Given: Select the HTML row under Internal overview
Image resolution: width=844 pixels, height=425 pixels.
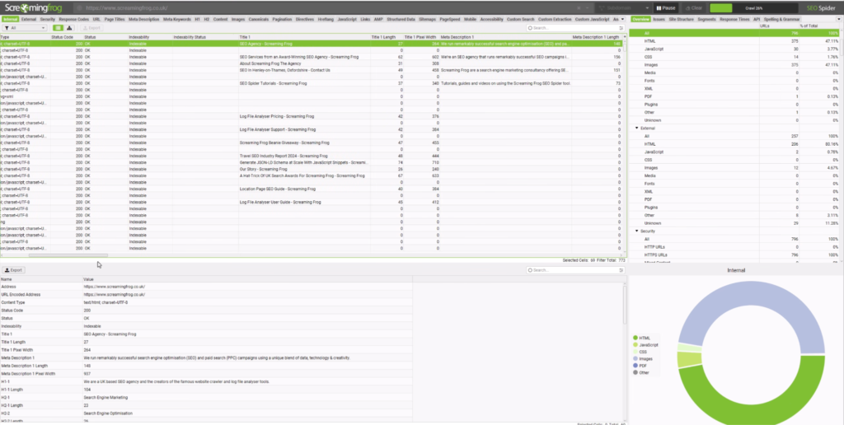Looking at the screenshot, I should 734,41.
